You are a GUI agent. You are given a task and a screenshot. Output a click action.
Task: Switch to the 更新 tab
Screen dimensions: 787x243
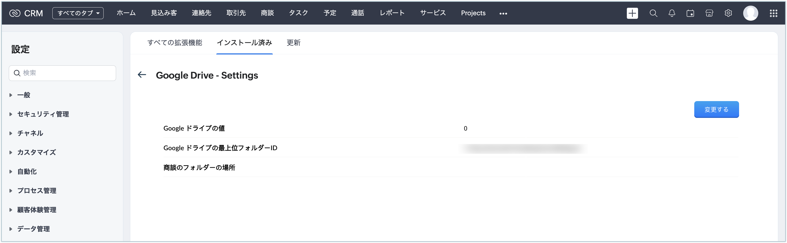pyautogui.click(x=294, y=43)
